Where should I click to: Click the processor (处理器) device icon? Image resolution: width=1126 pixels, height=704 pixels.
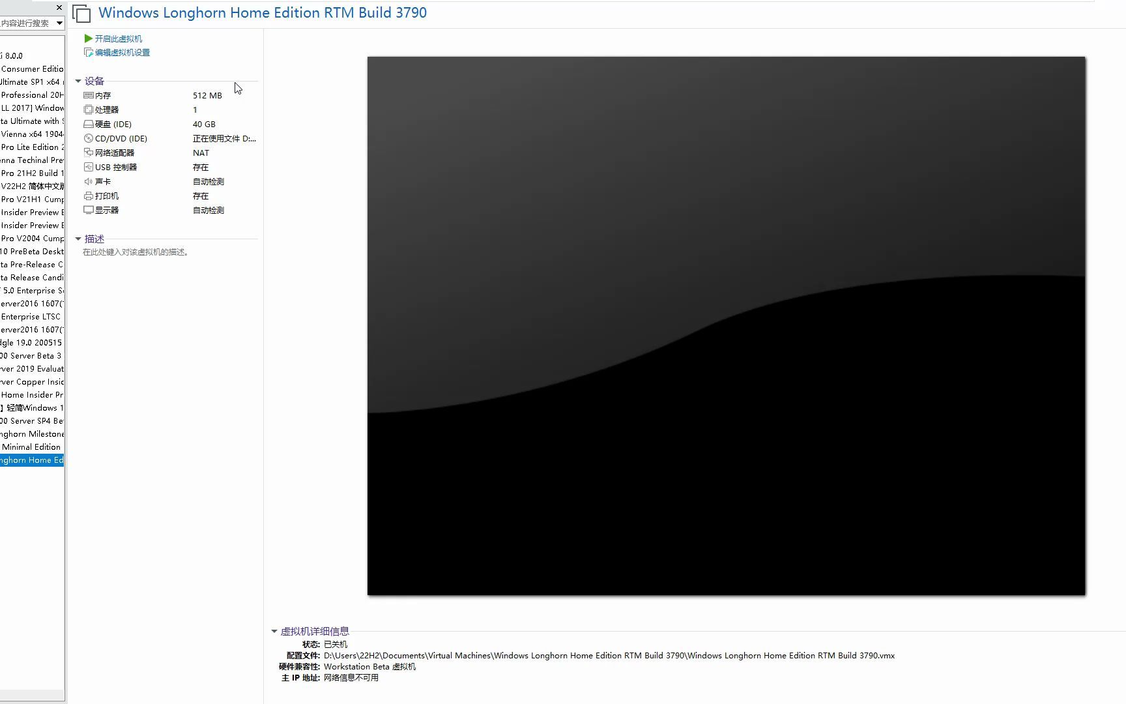pyautogui.click(x=88, y=110)
